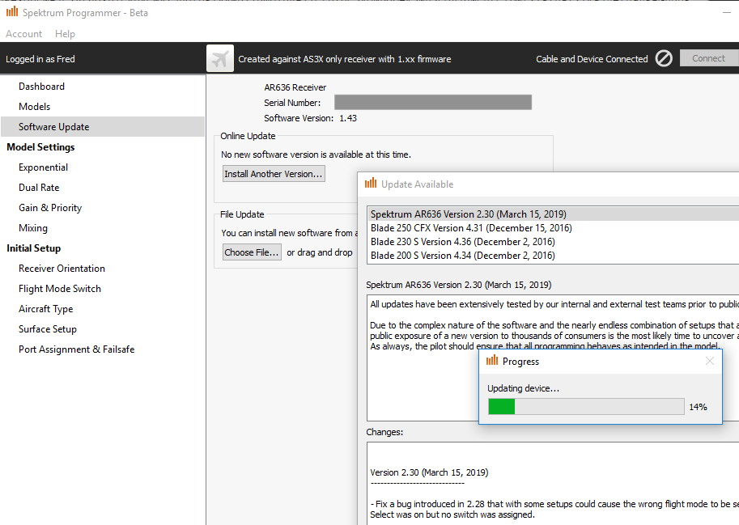Screen dimensions: 739x525
Task: Click the Update Available dialog logo icon
Action: click(371, 184)
